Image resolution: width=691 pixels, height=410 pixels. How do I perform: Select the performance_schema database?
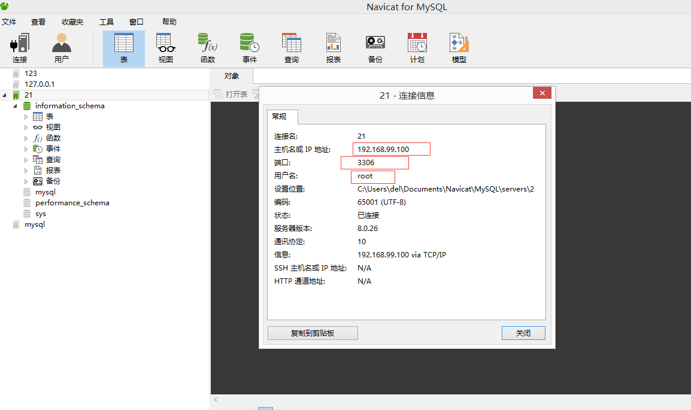[x=72, y=203]
